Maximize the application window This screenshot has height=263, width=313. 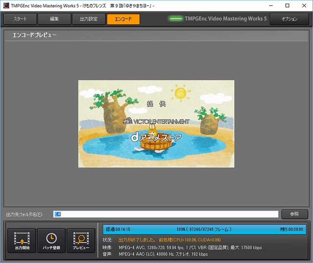coord(287,5)
